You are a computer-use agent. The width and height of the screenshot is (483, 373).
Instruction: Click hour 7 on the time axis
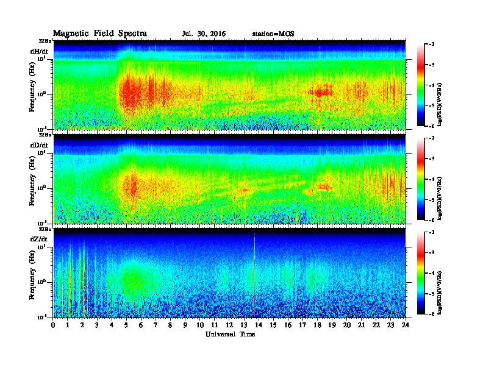point(156,325)
